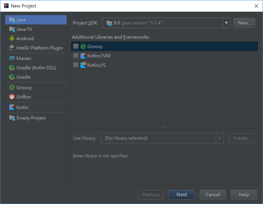
Task: Click the New... SDK button
Action: pos(244,23)
